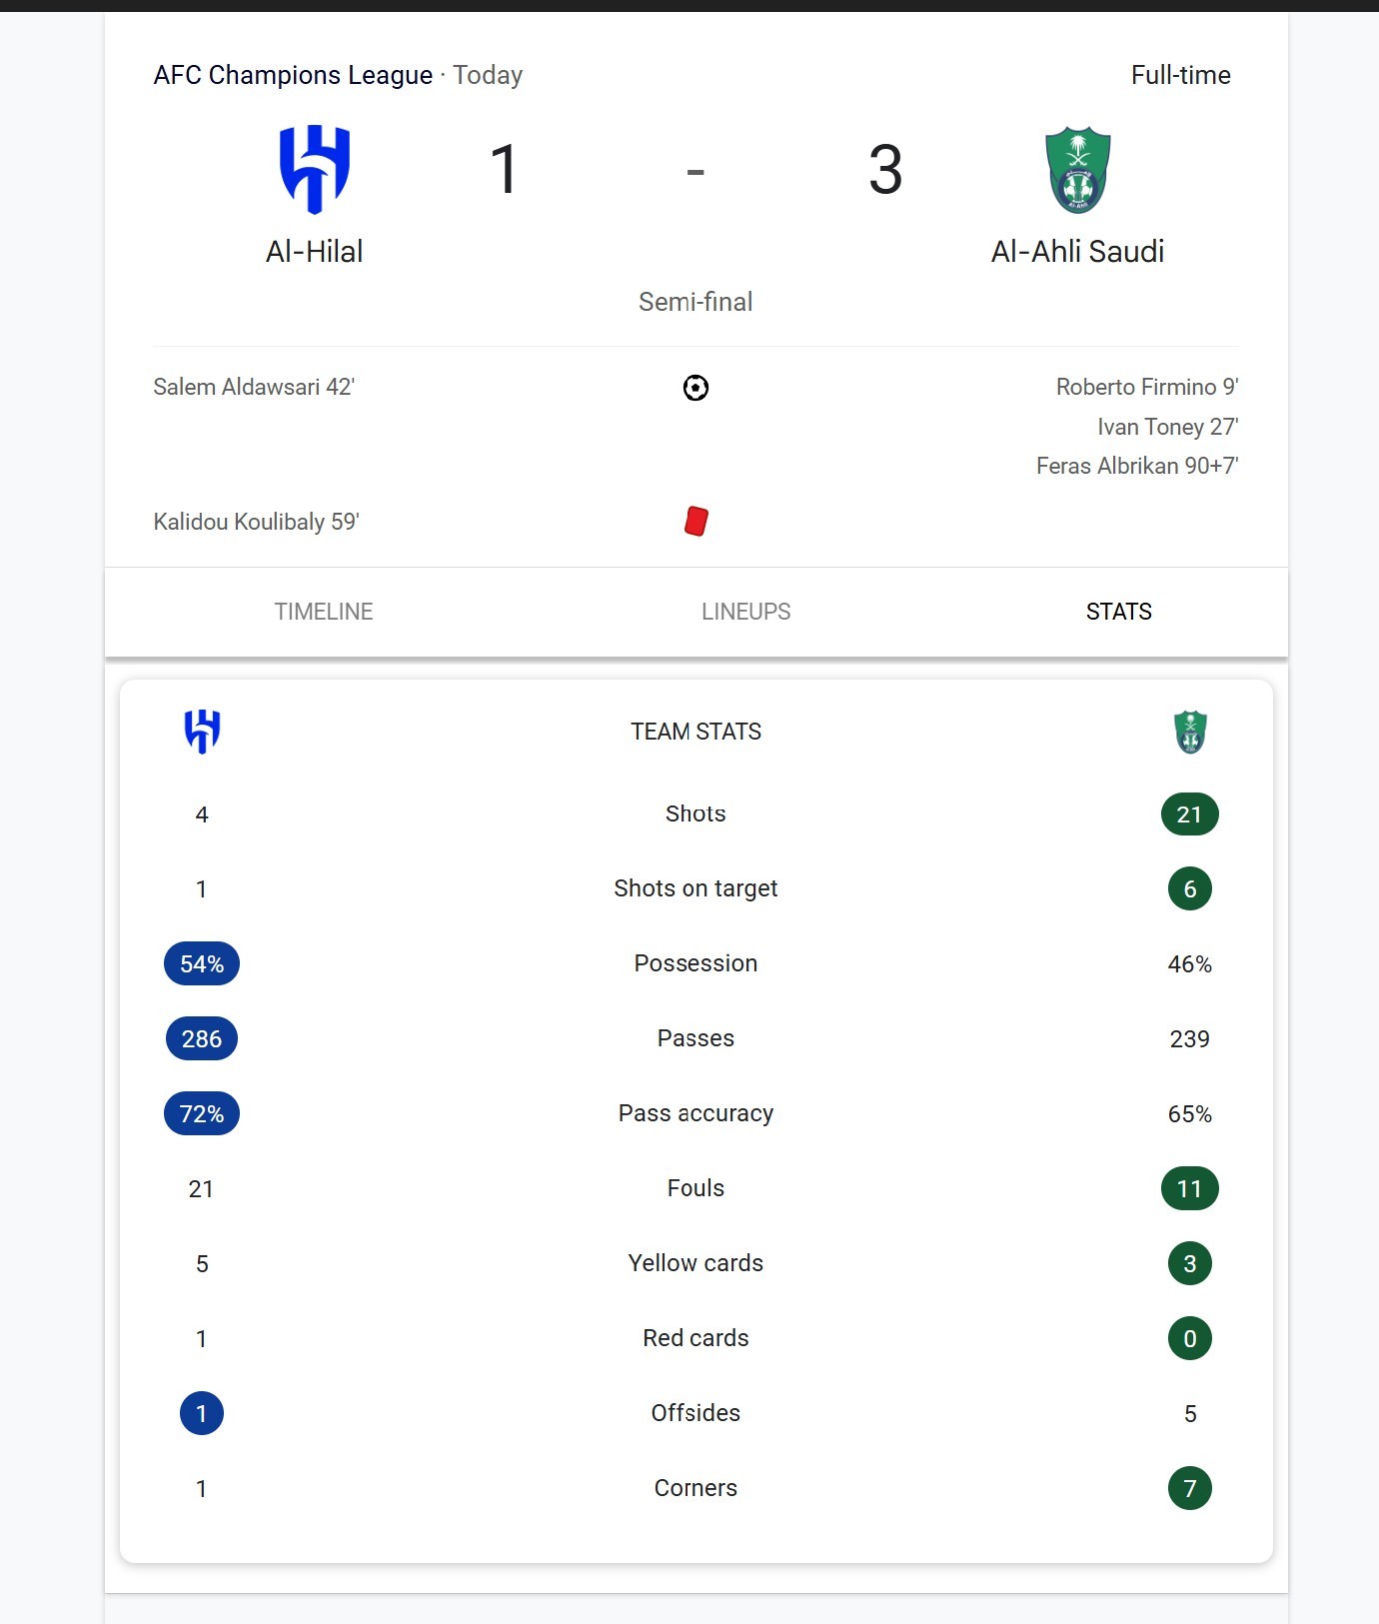Screen dimensions: 1379x1624
Task: Click the Al-Hilal crest in the score header
Action: pos(315,169)
